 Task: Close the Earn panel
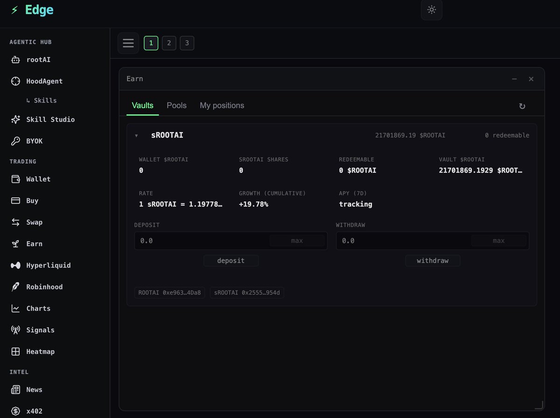point(531,79)
